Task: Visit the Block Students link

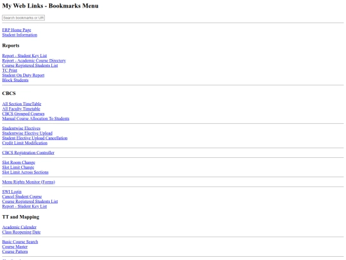Action: point(15,80)
